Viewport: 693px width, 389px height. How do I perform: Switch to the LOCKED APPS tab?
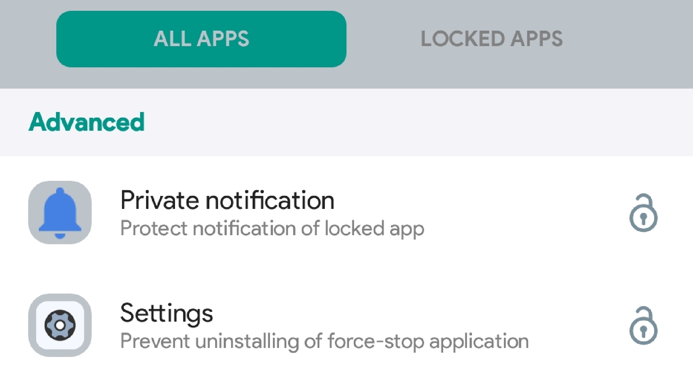point(492,39)
